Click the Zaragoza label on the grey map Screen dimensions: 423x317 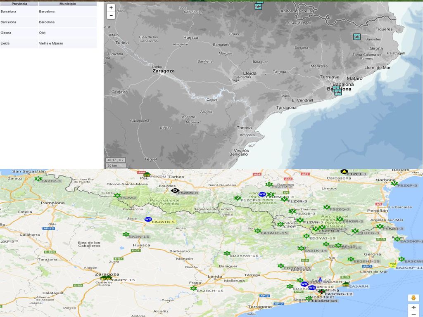[164, 71]
